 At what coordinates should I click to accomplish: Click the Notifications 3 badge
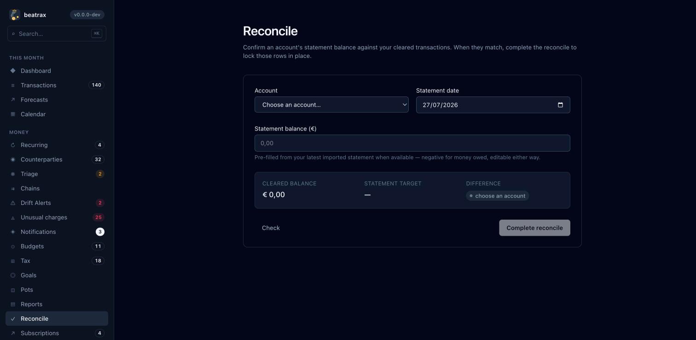pos(100,232)
